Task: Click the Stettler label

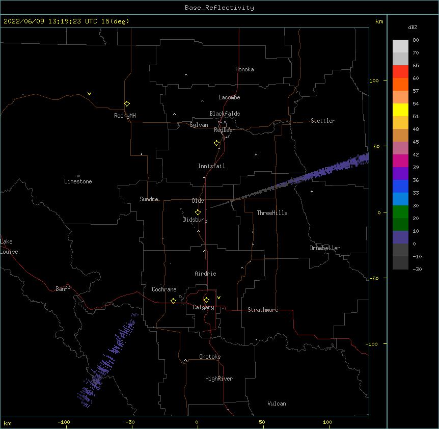Action: pyautogui.click(x=323, y=121)
